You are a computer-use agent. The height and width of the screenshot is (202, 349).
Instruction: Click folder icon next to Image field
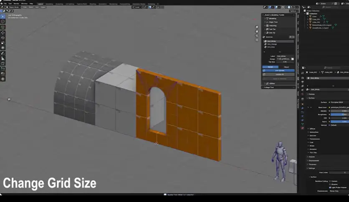pyautogui.click(x=293, y=59)
